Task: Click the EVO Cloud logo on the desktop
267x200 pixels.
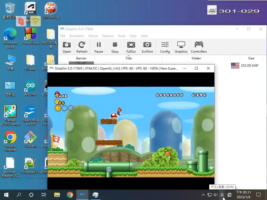Action: point(212,10)
